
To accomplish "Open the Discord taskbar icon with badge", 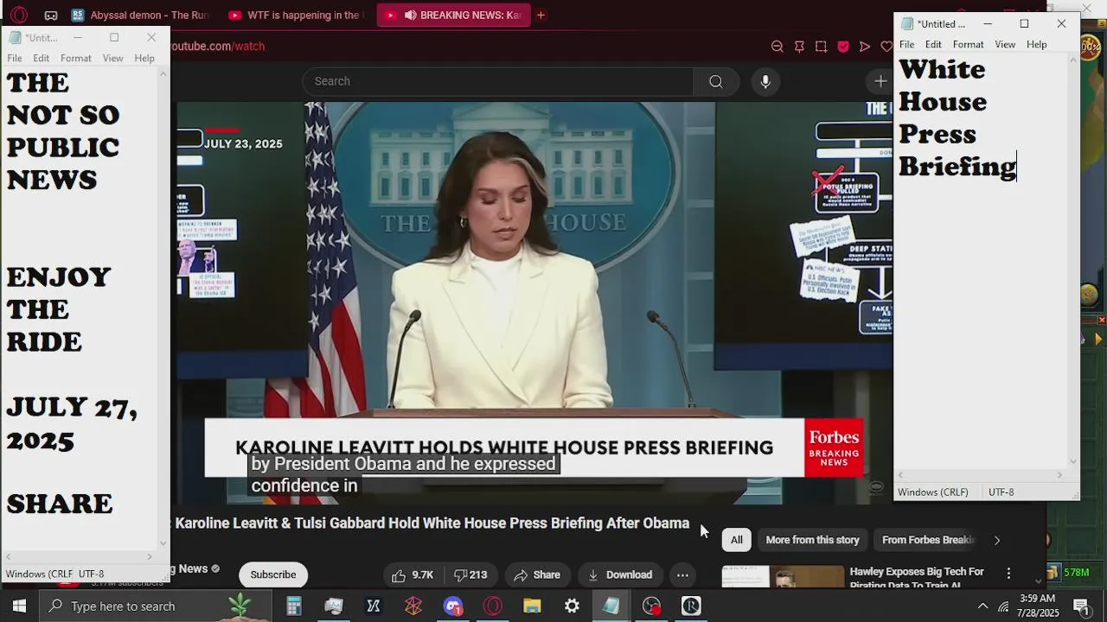I will point(453,606).
